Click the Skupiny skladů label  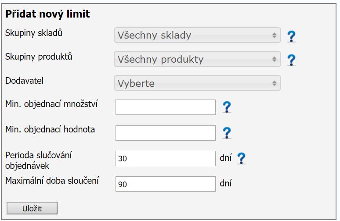[33, 32]
